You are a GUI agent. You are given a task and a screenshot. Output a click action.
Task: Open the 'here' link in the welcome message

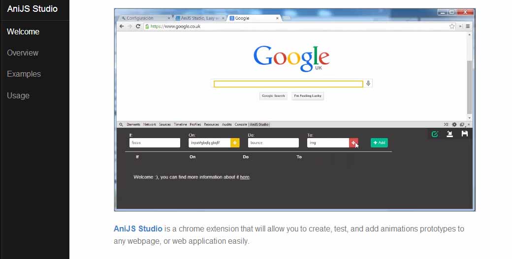(x=245, y=177)
